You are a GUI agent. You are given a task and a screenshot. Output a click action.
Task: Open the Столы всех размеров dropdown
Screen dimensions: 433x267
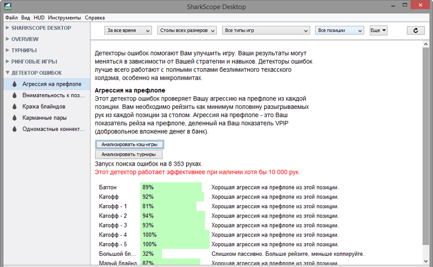(187, 30)
